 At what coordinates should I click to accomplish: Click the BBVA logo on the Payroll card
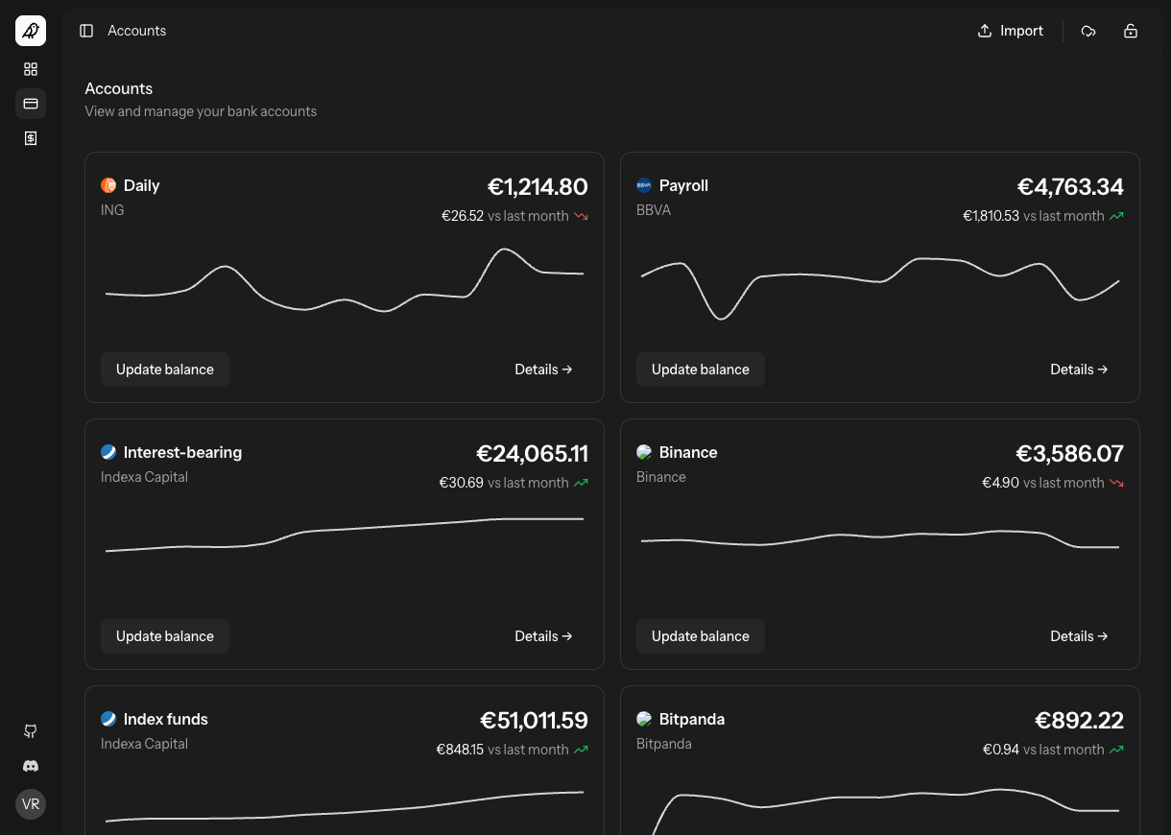(644, 185)
